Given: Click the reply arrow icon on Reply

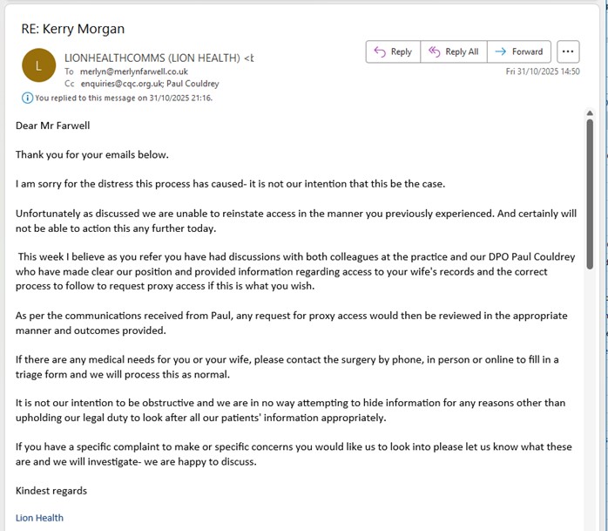Looking at the screenshot, I should point(380,51).
